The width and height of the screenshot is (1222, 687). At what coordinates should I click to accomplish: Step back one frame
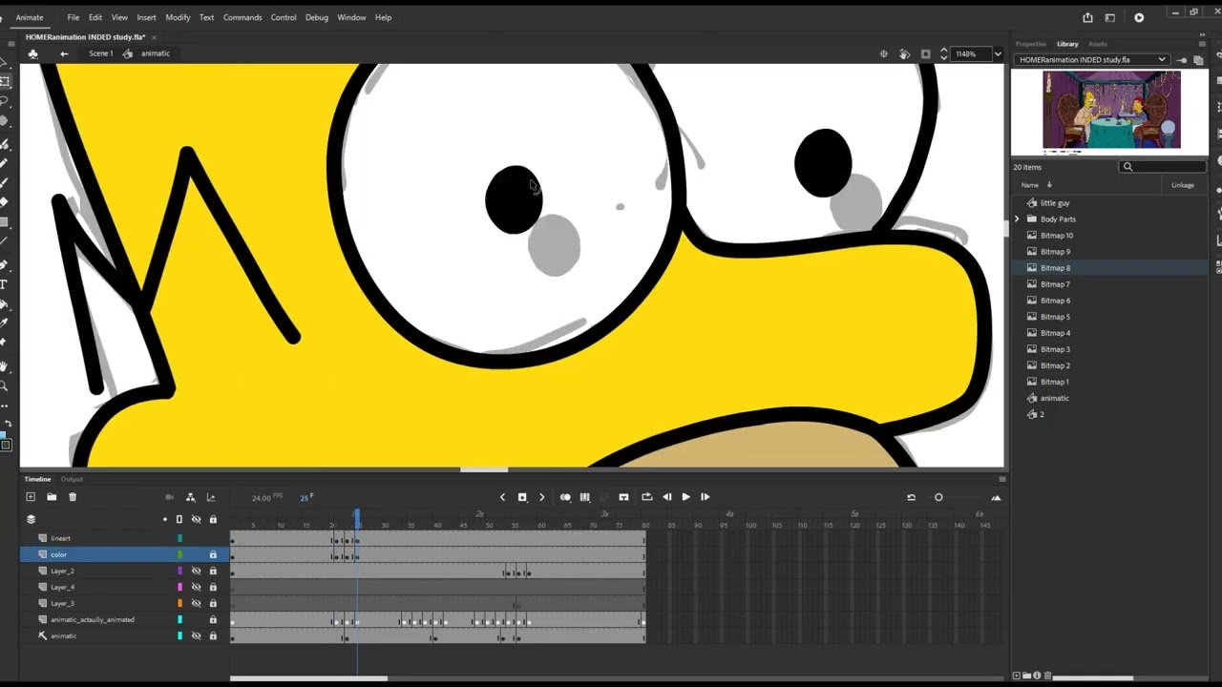tap(667, 497)
